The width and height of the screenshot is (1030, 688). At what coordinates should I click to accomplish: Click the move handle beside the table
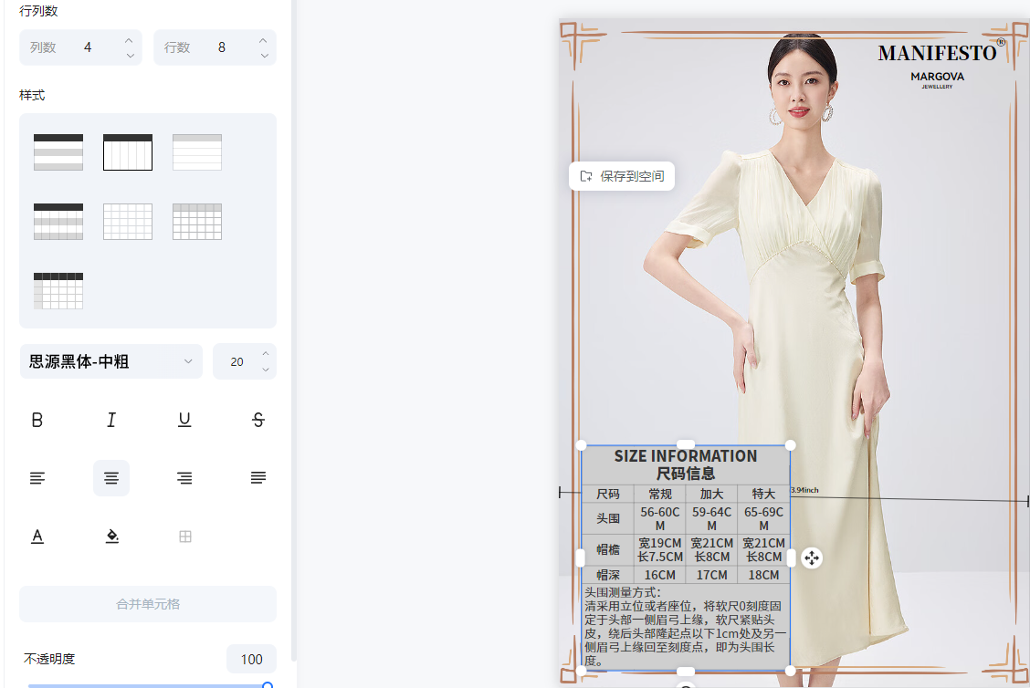(x=812, y=558)
